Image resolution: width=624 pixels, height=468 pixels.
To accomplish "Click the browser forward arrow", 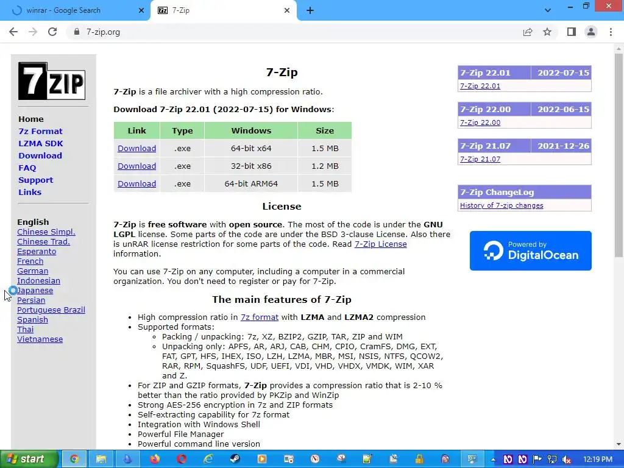I will pyautogui.click(x=33, y=32).
